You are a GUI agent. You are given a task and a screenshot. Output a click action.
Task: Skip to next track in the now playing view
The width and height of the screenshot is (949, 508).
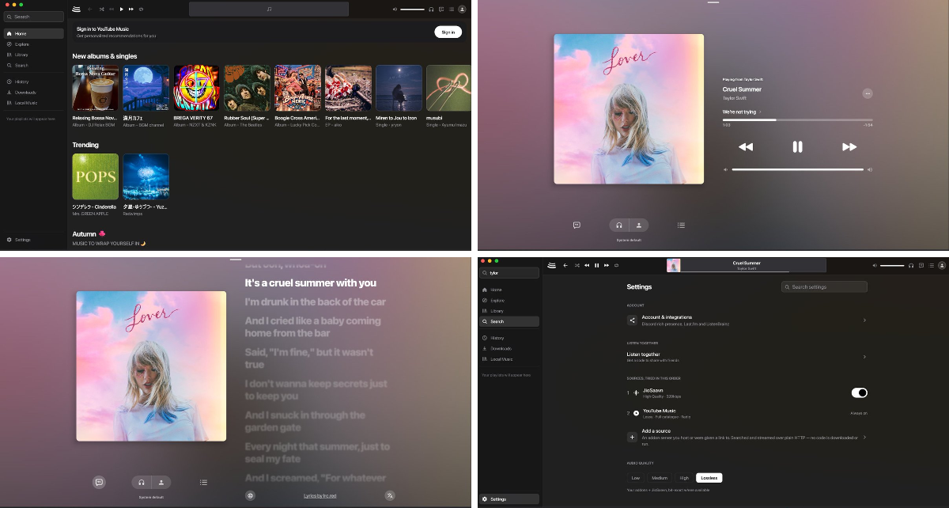coord(849,146)
